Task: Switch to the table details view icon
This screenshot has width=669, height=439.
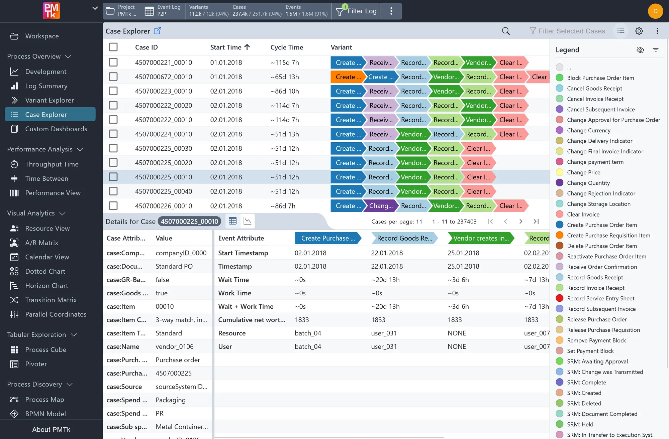Action: tap(233, 221)
